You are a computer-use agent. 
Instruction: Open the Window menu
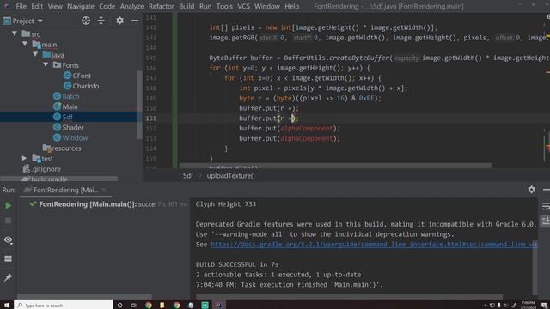point(267,6)
